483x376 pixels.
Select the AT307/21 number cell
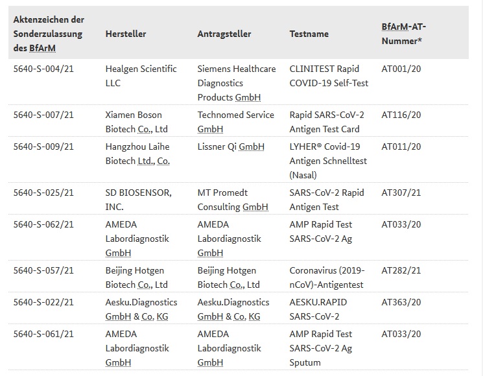401,193
